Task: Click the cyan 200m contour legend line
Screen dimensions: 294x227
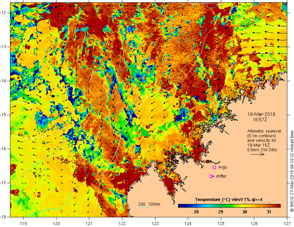Action: [144, 208]
